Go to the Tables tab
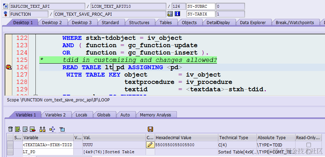 (x=166, y=22)
